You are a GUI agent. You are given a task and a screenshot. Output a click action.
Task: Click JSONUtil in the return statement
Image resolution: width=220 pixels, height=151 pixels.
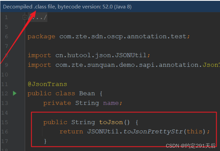click(103, 131)
